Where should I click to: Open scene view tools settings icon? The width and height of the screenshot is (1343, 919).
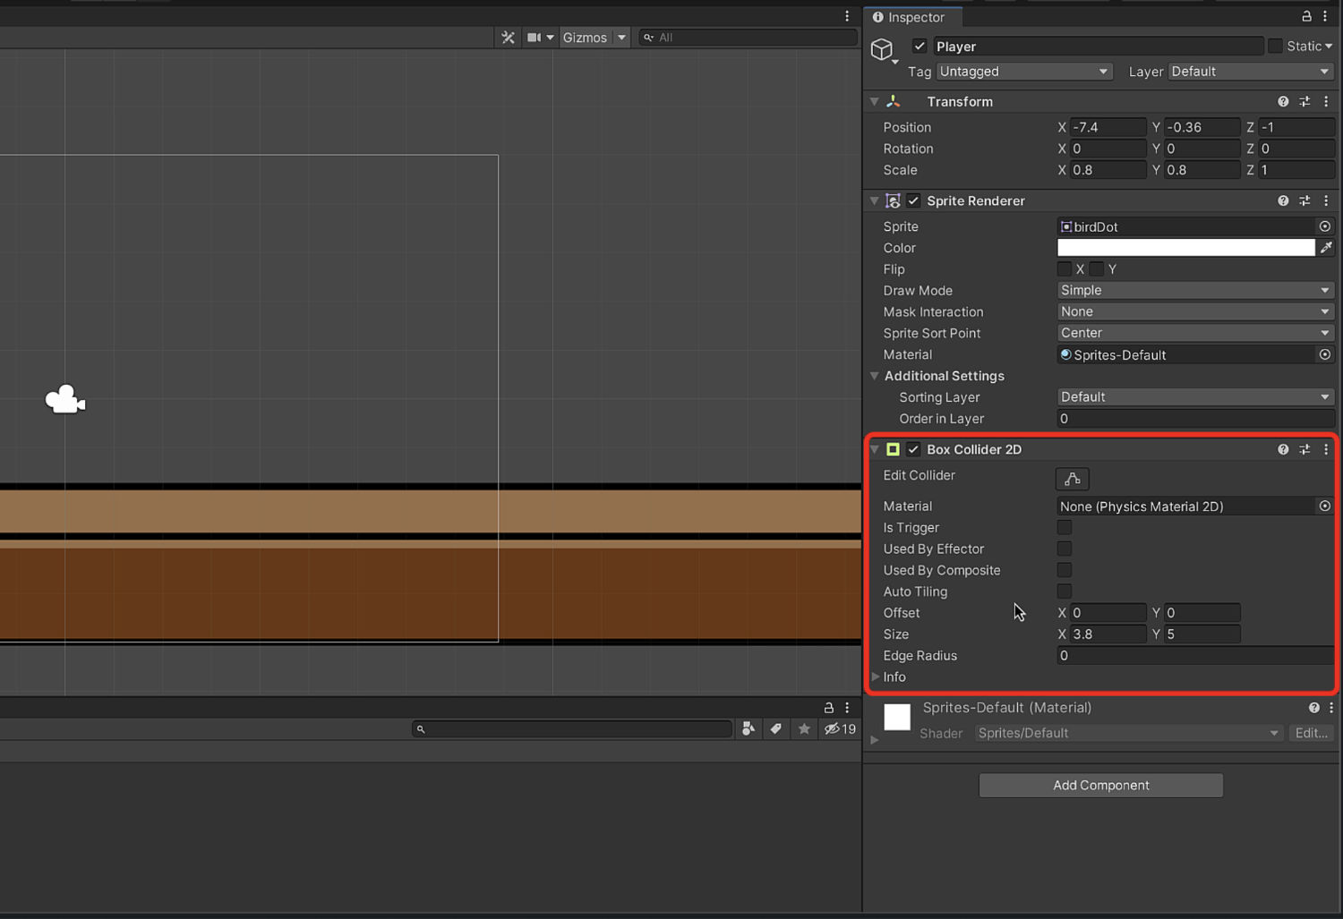tap(508, 38)
